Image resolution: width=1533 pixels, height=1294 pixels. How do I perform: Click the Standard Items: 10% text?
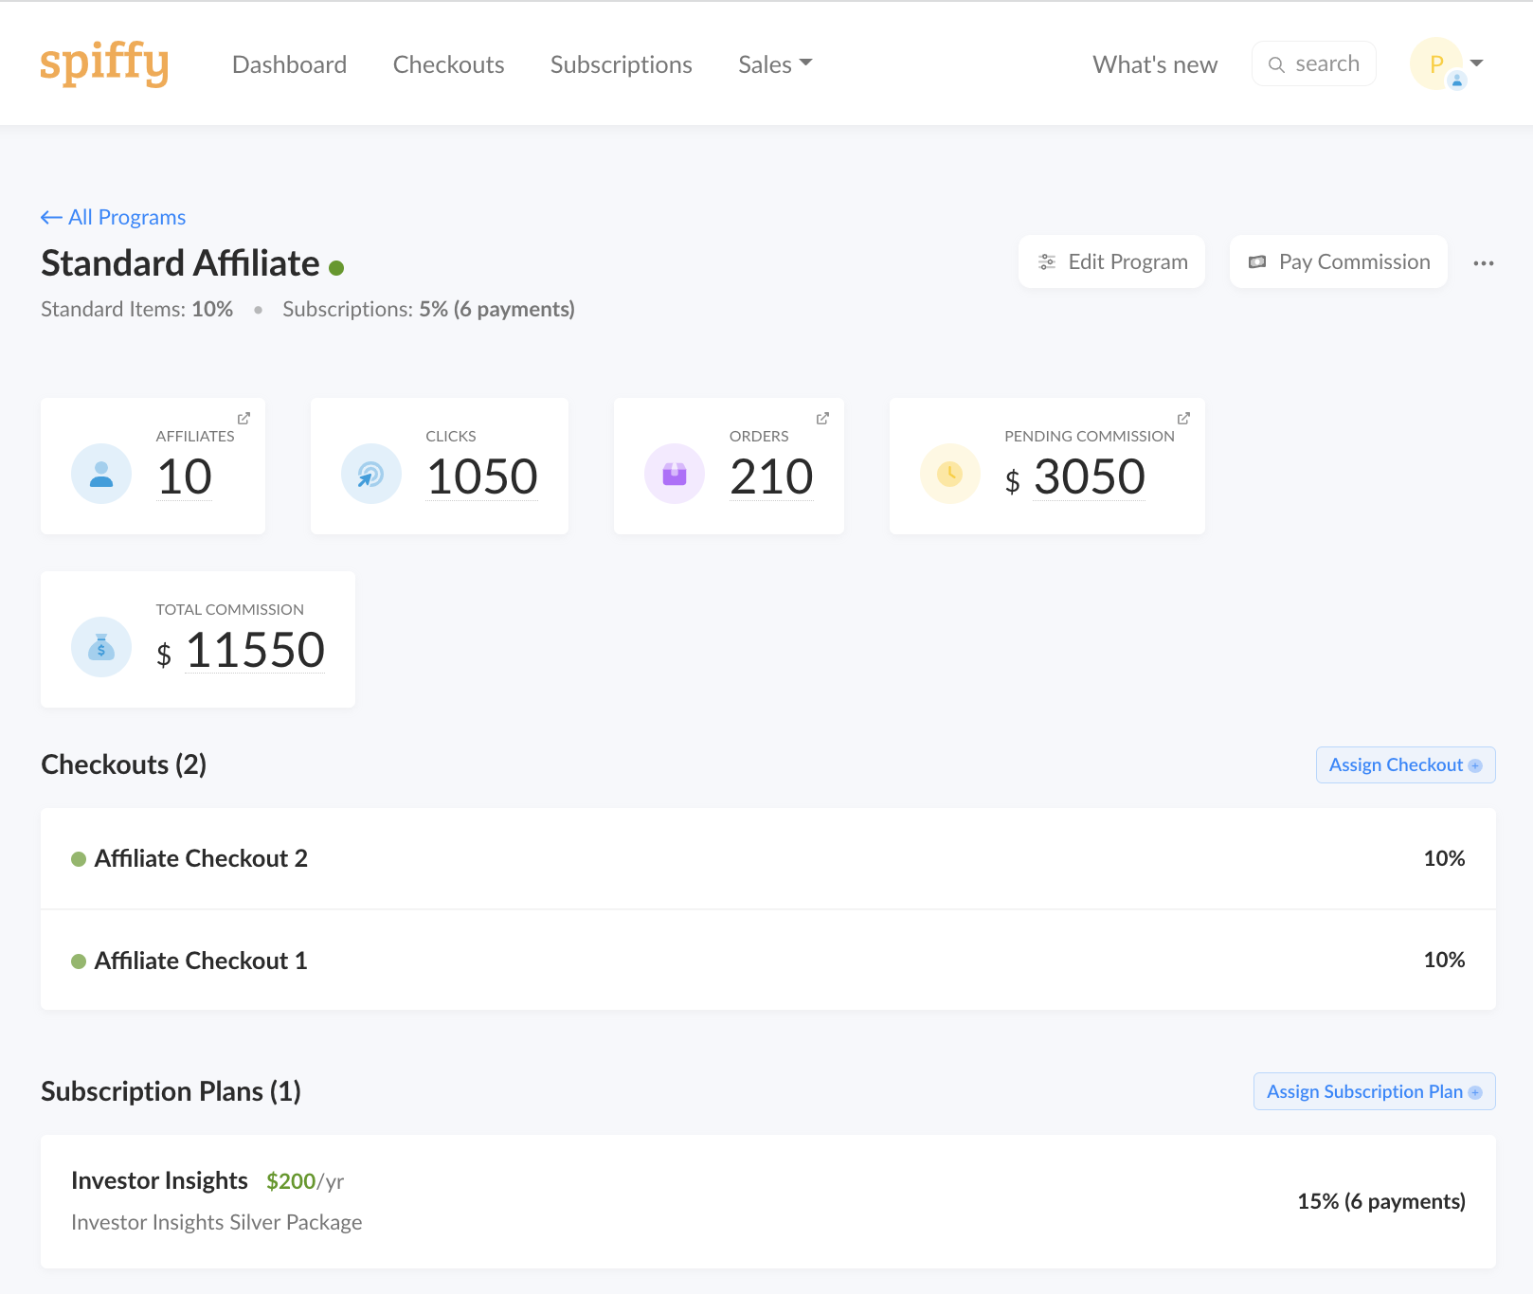pos(136,309)
